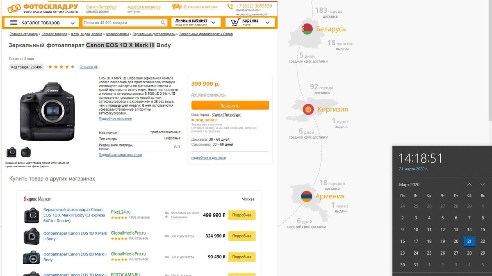Click the hamburger menu icon in Каталог товаров
Image resolution: width=492 pixels, height=276 pixels.
pos(14,23)
